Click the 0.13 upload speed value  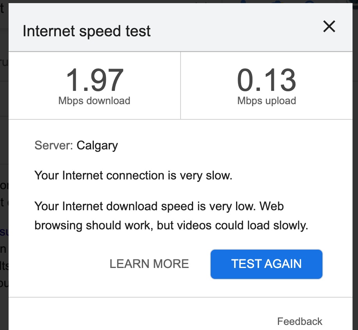point(267,80)
